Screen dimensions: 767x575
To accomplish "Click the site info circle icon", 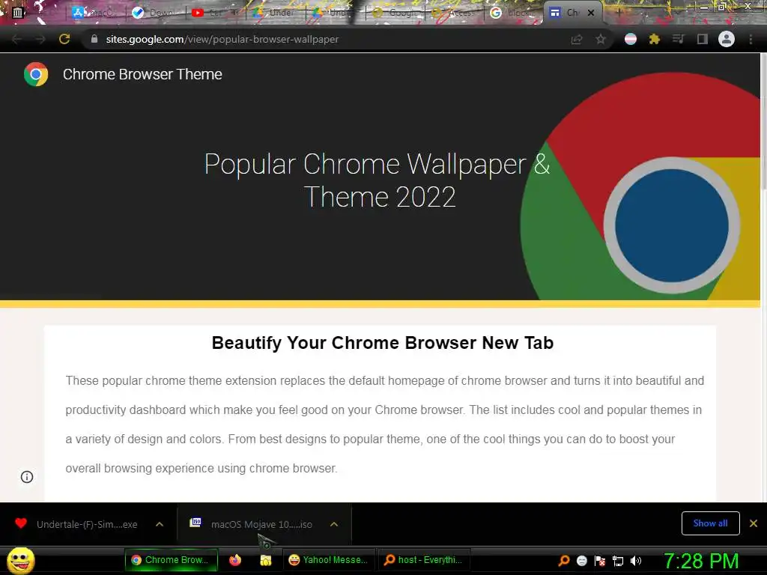I will pyautogui.click(x=27, y=477).
